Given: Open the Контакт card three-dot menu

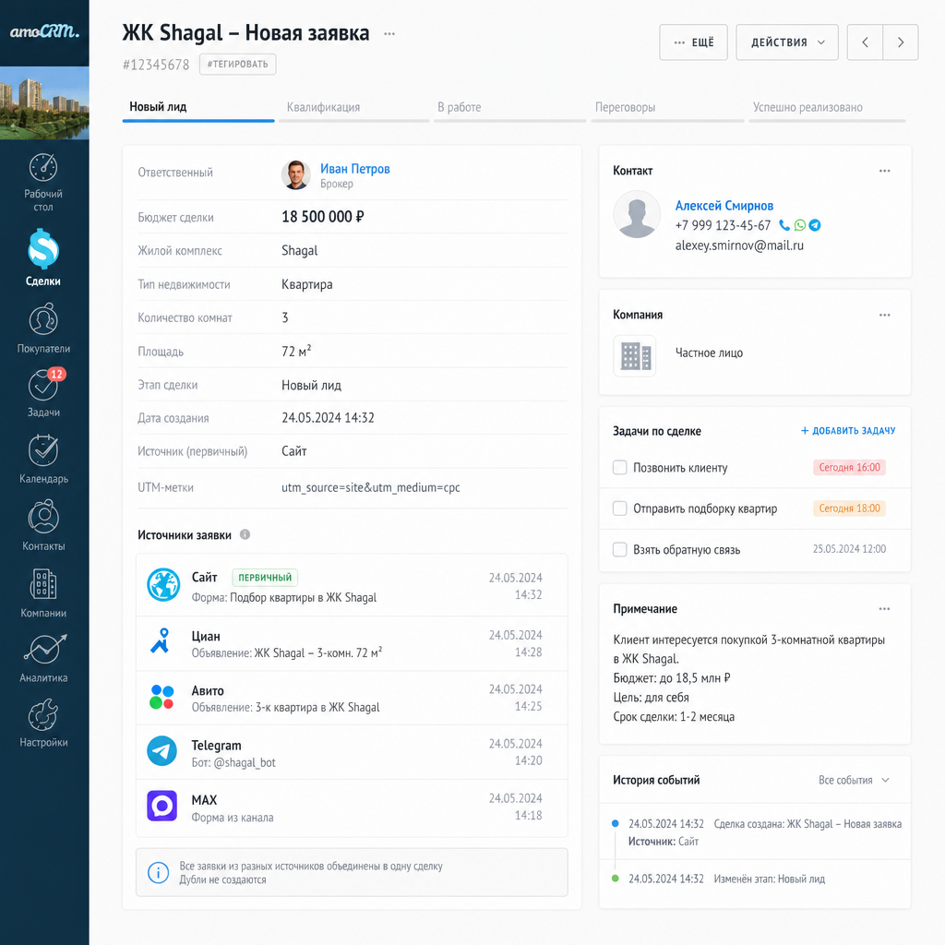Looking at the screenshot, I should click(x=884, y=171).
